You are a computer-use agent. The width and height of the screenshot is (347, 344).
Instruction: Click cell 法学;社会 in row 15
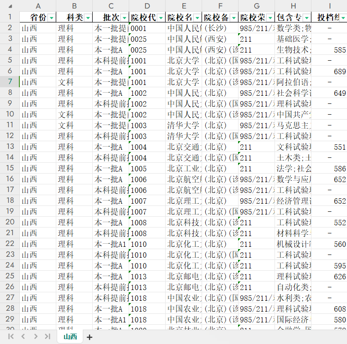point(293,169)
